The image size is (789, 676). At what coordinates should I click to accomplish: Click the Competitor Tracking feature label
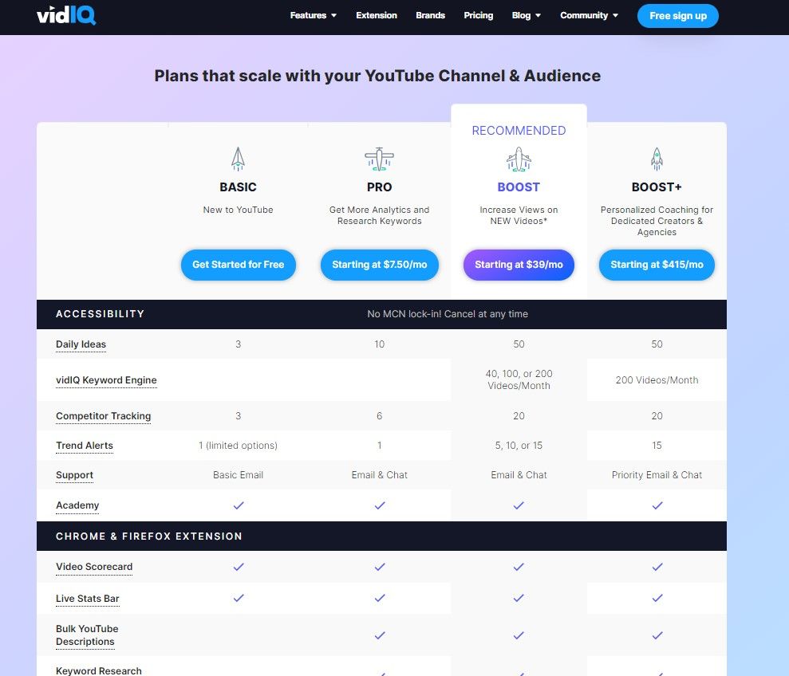[103, 416]
